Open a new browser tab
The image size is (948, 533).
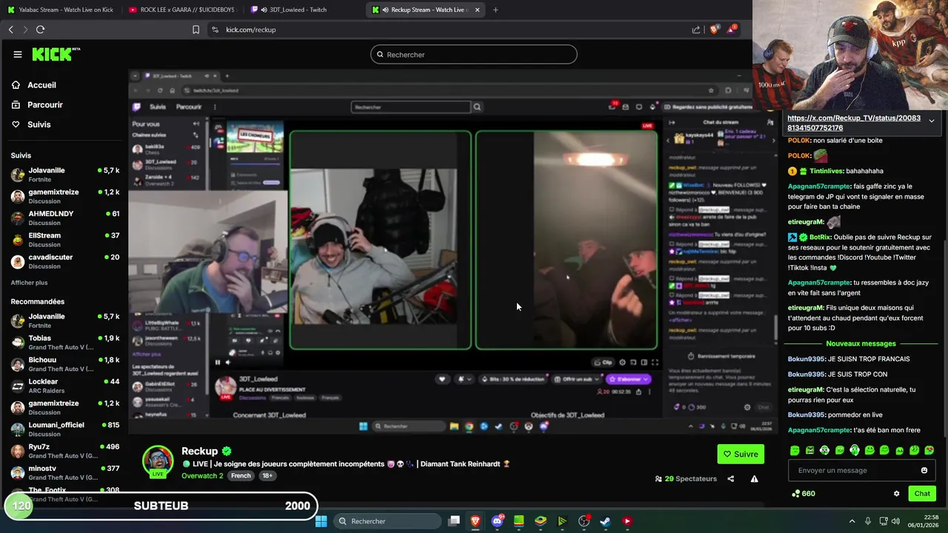pos(495,10)
